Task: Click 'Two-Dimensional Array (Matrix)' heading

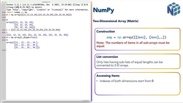Action: click(x=116, y=21)
